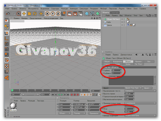Image resolution: width=161 pixels, height=121 pixels.
Task: Click Высота строки stepper arrows
Action: point(134,94)
